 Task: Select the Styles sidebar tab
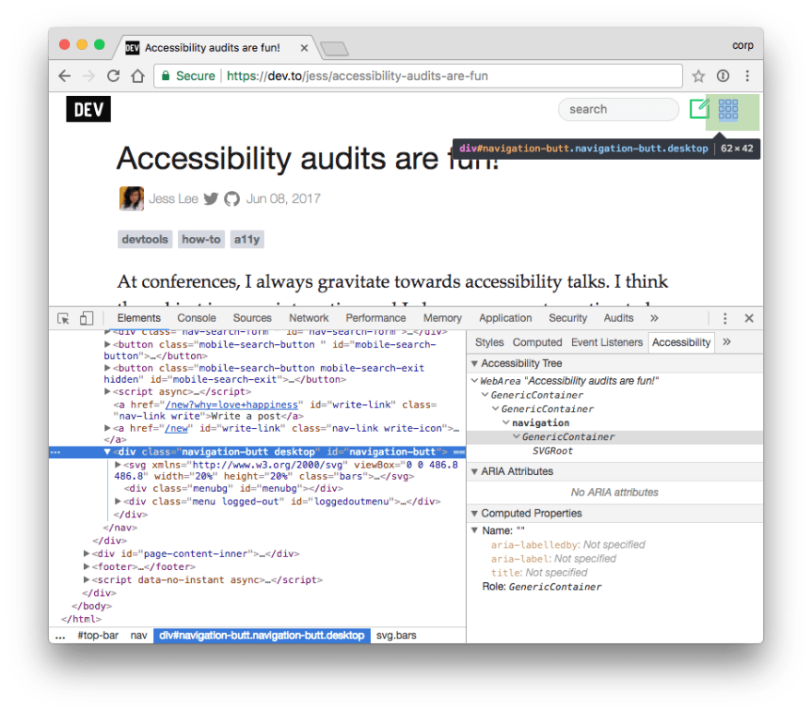click(x=489, y=342)
